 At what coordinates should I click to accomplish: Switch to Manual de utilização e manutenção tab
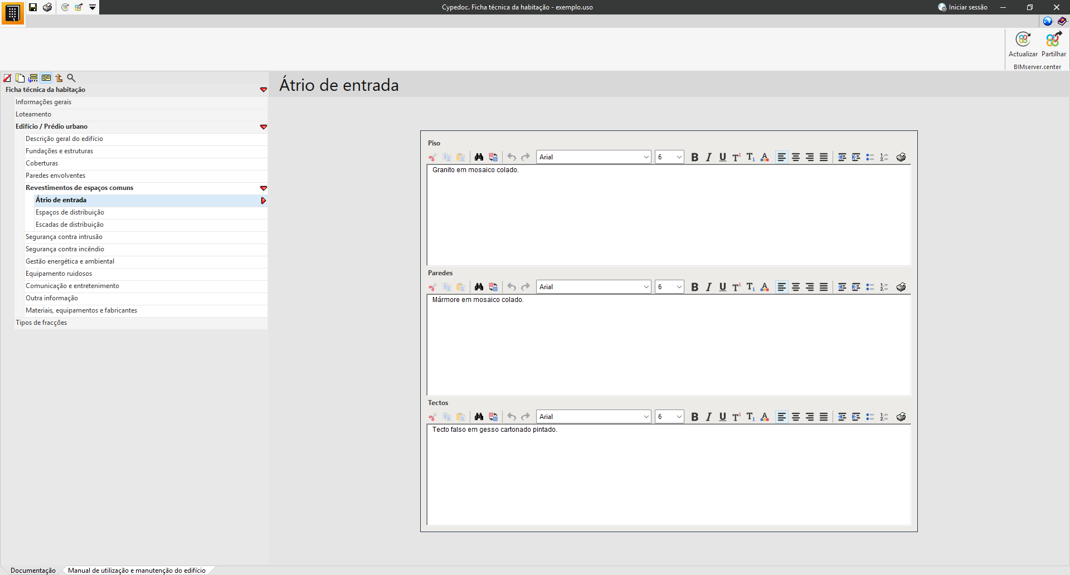(137, 570)
